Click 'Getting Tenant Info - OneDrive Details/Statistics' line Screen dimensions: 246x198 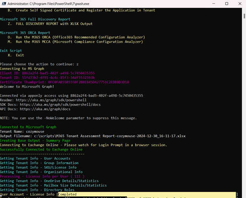[x=49, y=181]
